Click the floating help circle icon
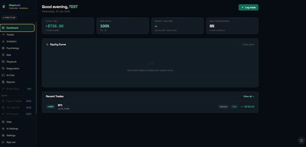 click(x=302, y=141)
